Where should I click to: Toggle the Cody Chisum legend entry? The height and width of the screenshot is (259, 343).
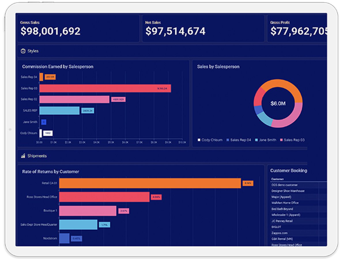pos(210,140)
